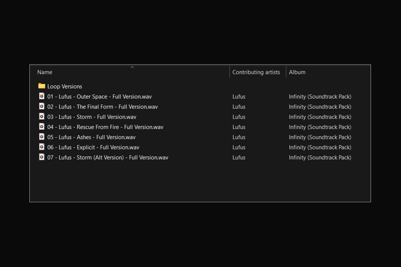Click the album entry for the Explicit track
The image size is (401, 267).
[320, 147]
